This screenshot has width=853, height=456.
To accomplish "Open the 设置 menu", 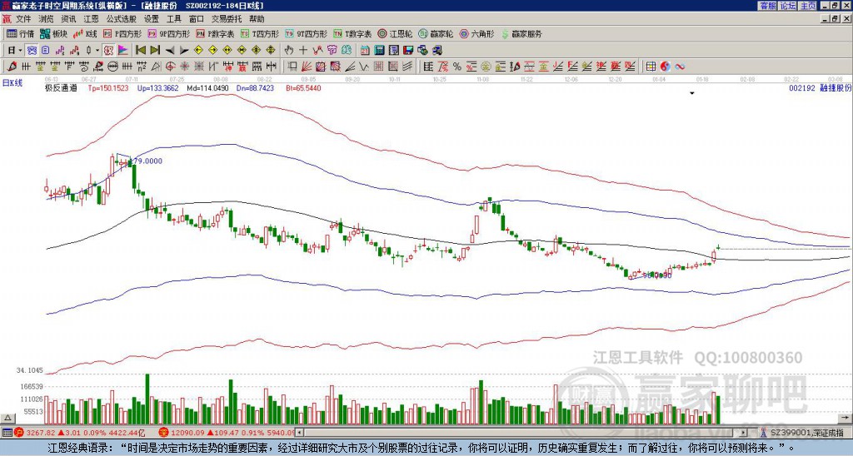I will [152, 19].
